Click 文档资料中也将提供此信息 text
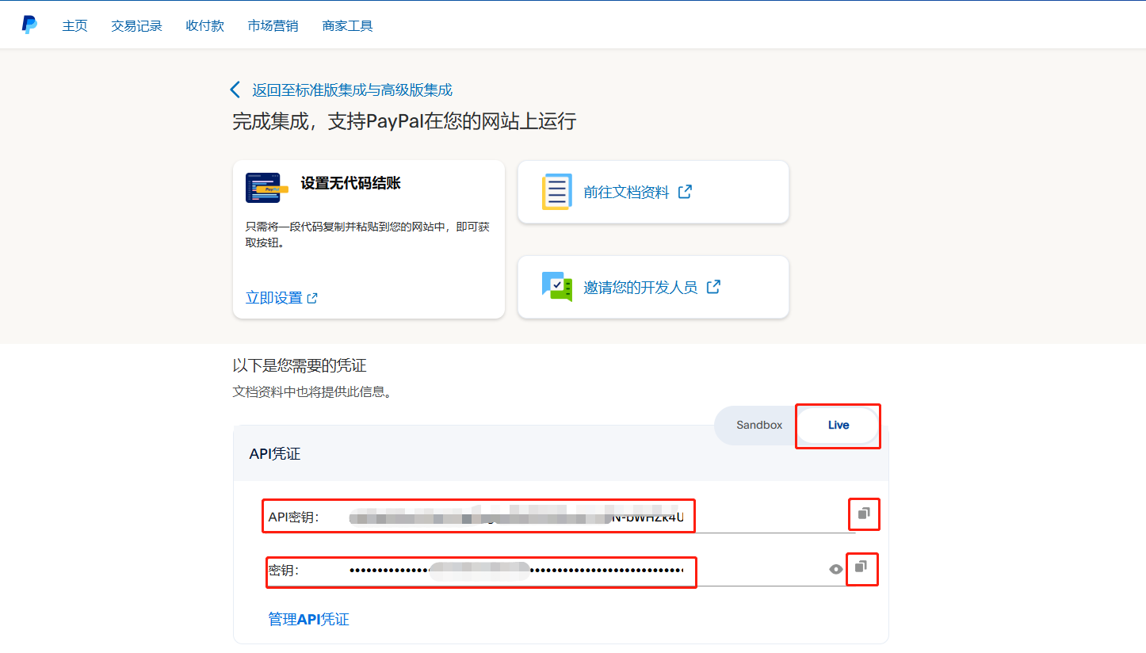The height and width of the screenshot is (653, 1146). pyautogui.click(x=312, y=392)
